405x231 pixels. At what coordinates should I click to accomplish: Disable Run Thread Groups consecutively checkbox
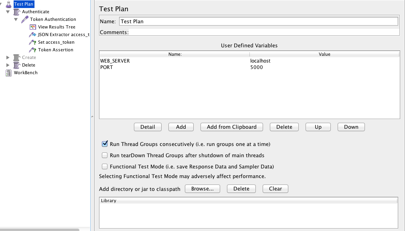tap(105, 144)
